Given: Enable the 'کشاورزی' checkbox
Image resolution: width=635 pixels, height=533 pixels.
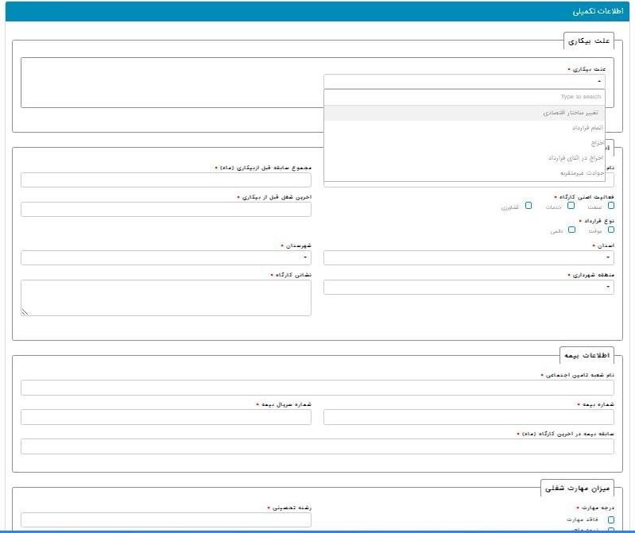Looking at the screenshot, I should point(528,206).
